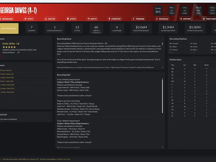This screenshot has height=162, width=216.
Task: Open the Dashboard page
Action: (x=6, y=19)
